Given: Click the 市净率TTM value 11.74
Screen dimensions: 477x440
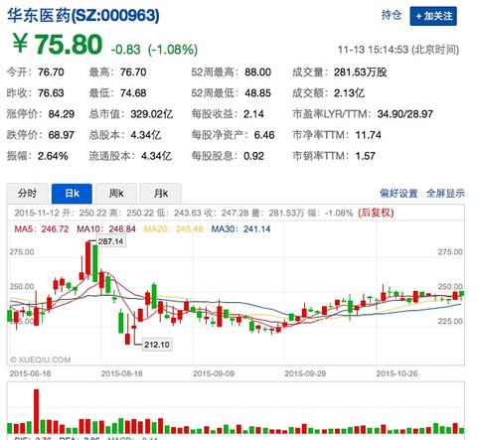Looking at the screenshot, I should coord(369,135).
